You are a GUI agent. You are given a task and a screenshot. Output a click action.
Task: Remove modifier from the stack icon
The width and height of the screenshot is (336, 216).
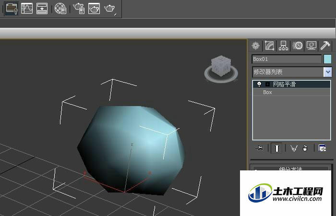coord(305,148)
